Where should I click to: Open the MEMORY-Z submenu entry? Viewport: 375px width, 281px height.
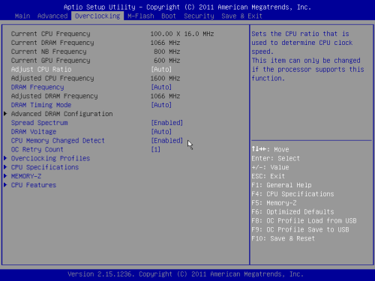pos(26,176)
